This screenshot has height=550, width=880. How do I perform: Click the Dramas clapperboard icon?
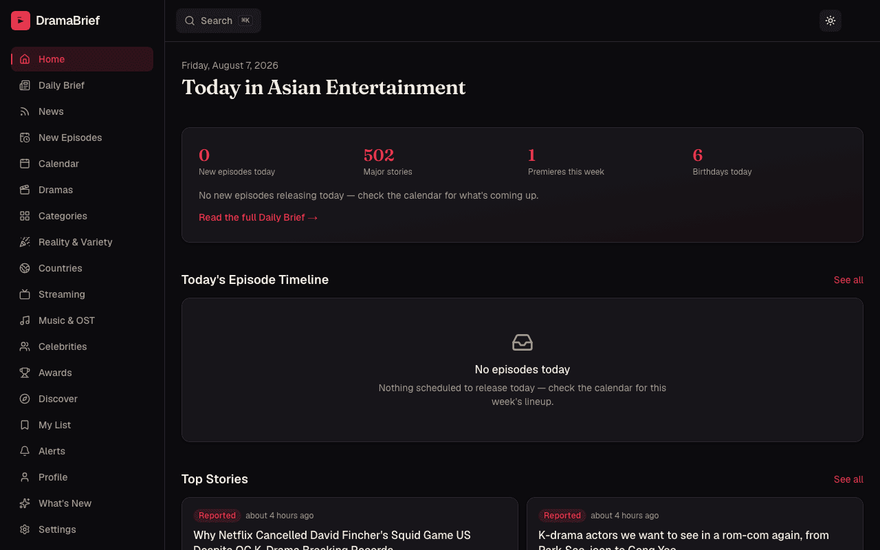click(25, 190)
